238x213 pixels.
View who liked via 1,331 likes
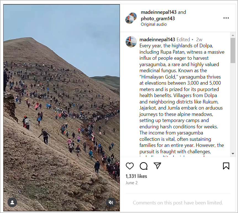tap(136, 176)
